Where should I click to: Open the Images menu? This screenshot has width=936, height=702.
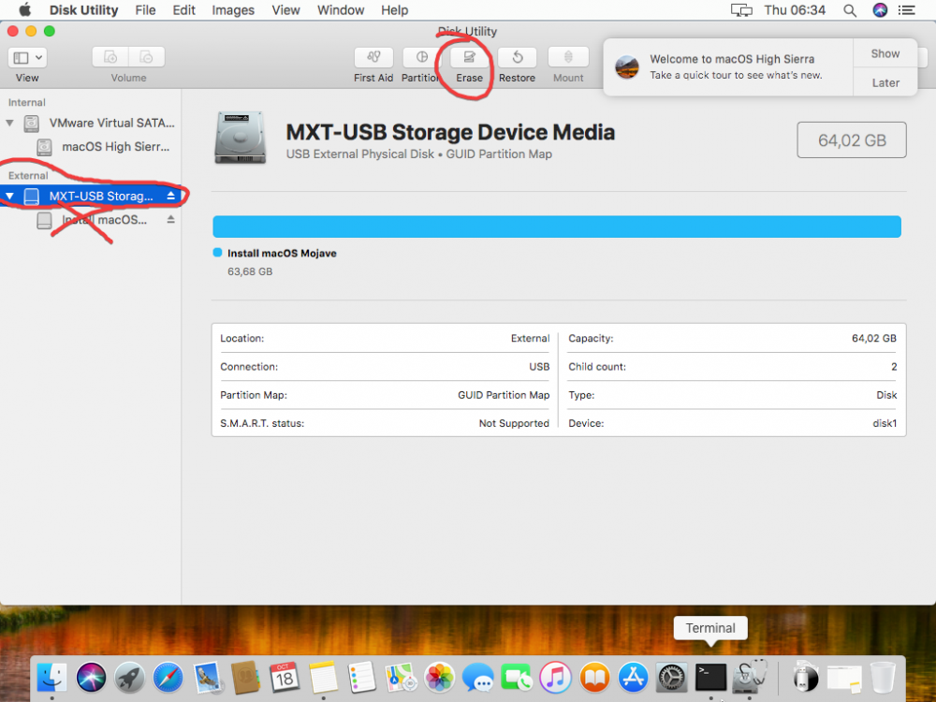point(233,10)
